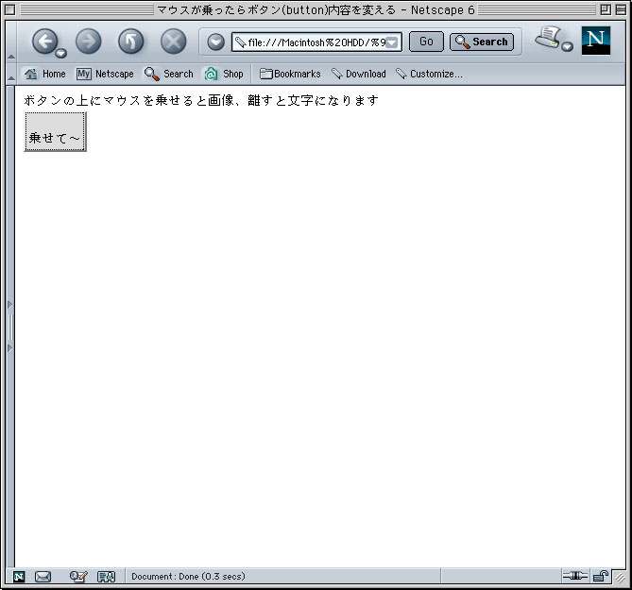
Task: Click the window resize corner grip
Action: pos(620,577)
